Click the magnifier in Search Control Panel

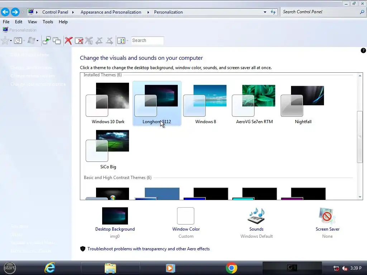[362, 12]
